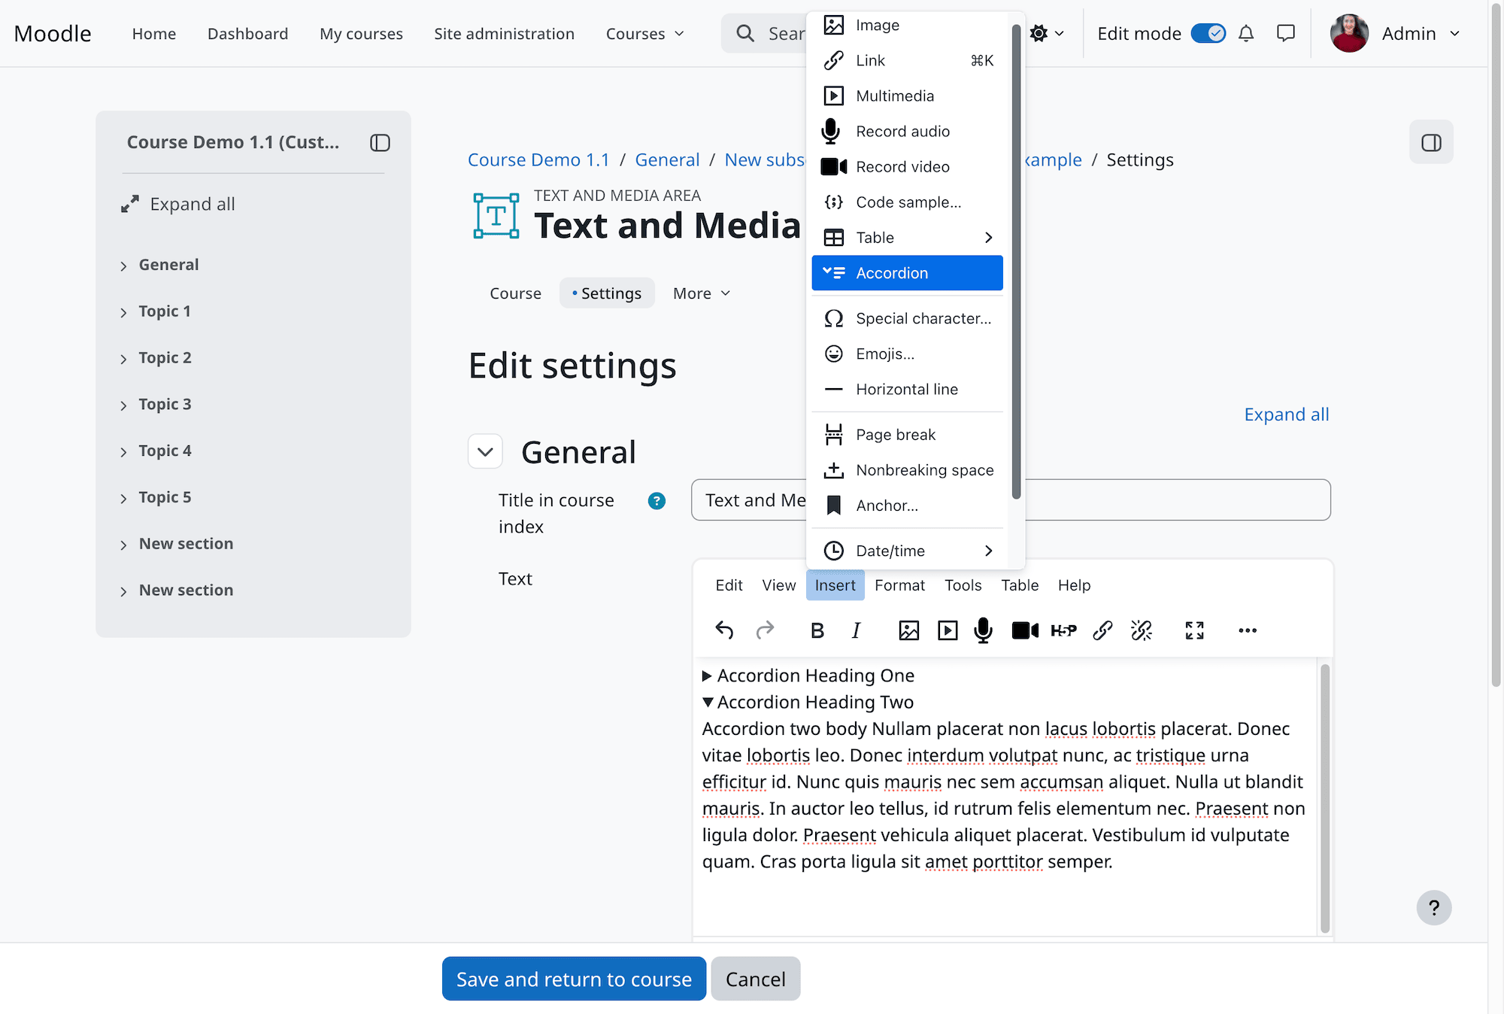This screenshot has height=1014, width=1504.
Task: Go to Site administration
Action: (504, 34)
